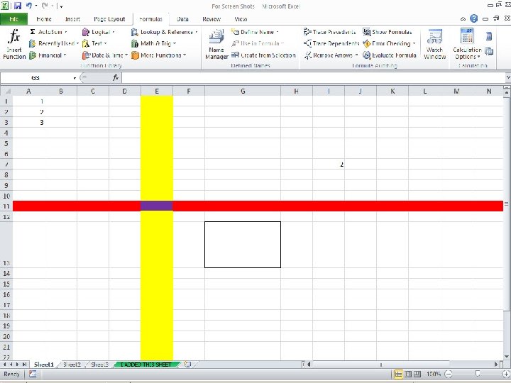This screenshot has height=383, width=511.
Task: Click Remove Arrows
Action: coord(331,55)
